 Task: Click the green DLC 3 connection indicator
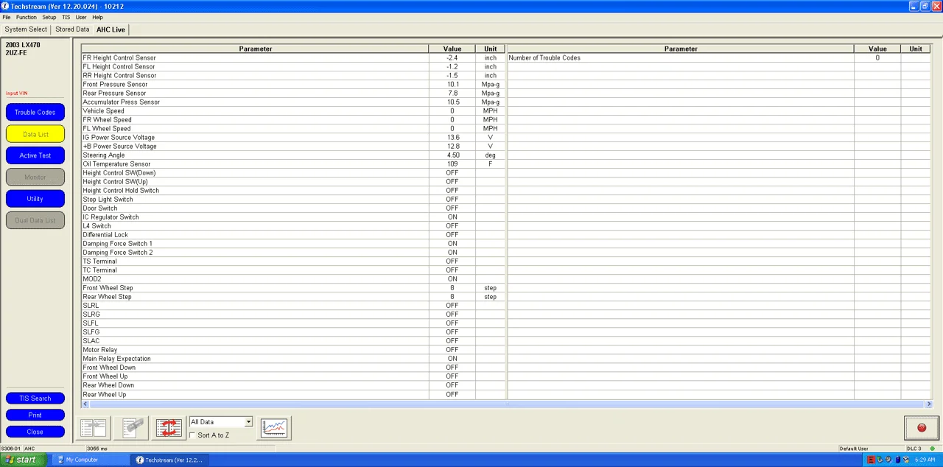tap(932, 449)
